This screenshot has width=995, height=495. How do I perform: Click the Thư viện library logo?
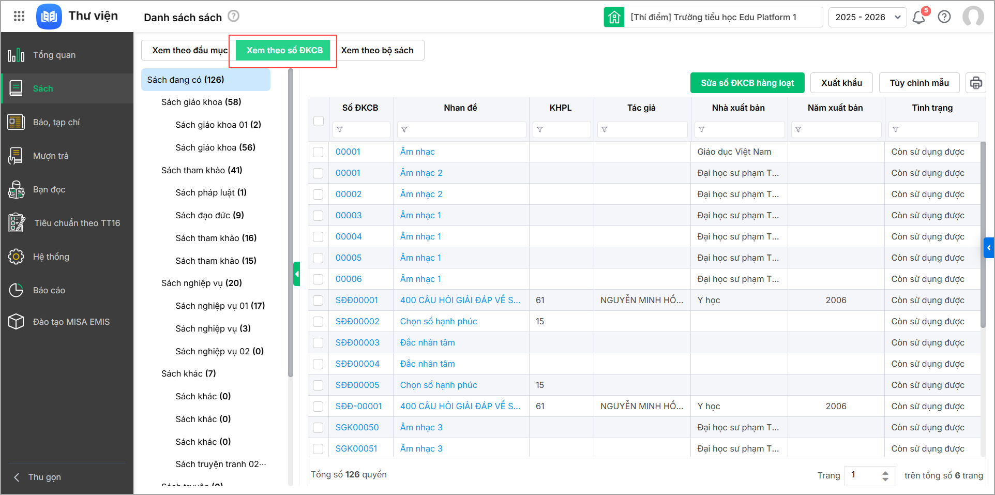tap(49, 17)
